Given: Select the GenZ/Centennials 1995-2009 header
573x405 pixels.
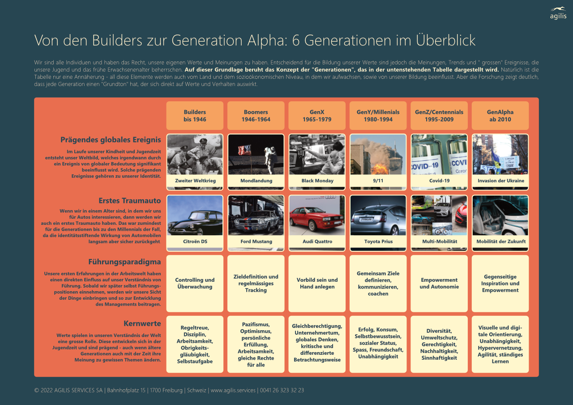Looking at the screenshot, I should 439,116.
